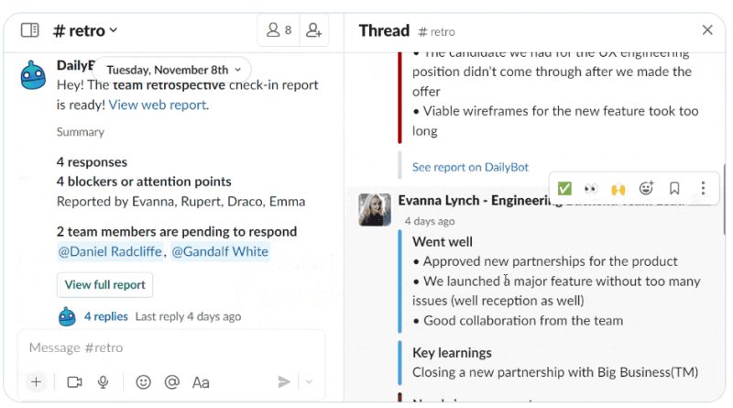Insert a mention with @ icon

pos(172,382)
